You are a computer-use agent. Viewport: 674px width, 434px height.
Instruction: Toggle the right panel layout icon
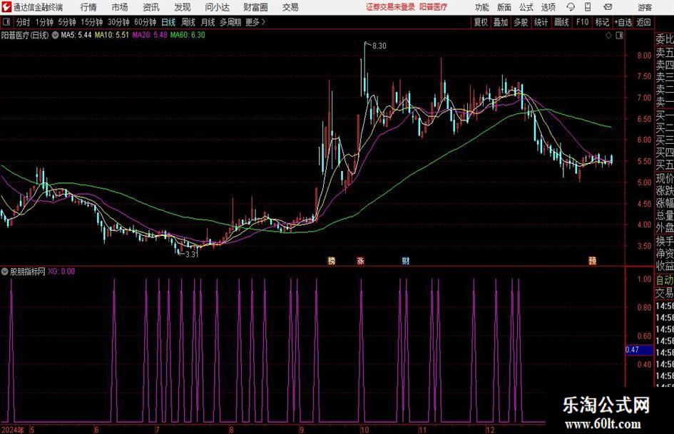point(619,36)
